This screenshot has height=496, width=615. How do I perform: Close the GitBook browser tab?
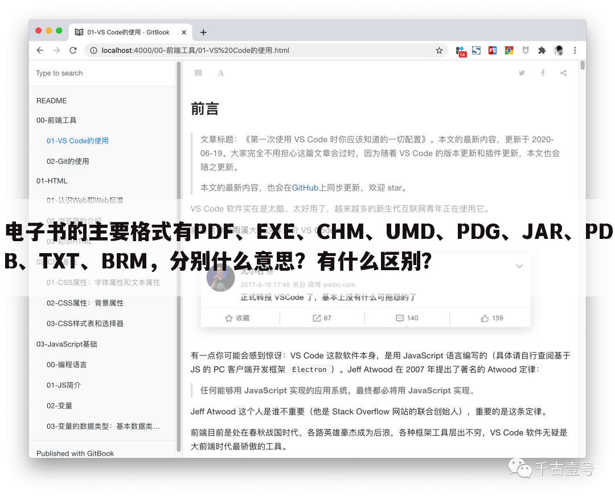(183, 32)
